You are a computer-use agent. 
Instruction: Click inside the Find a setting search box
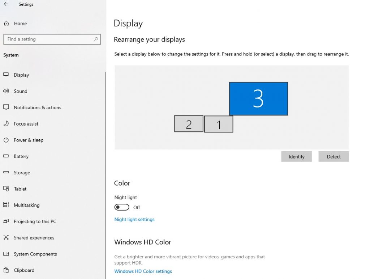click(x=52, y=39)
